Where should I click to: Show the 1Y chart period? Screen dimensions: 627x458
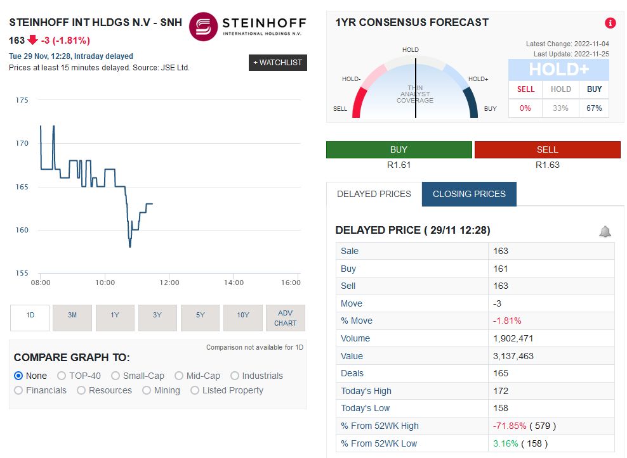pyautogui.click(x=115, y=318)
